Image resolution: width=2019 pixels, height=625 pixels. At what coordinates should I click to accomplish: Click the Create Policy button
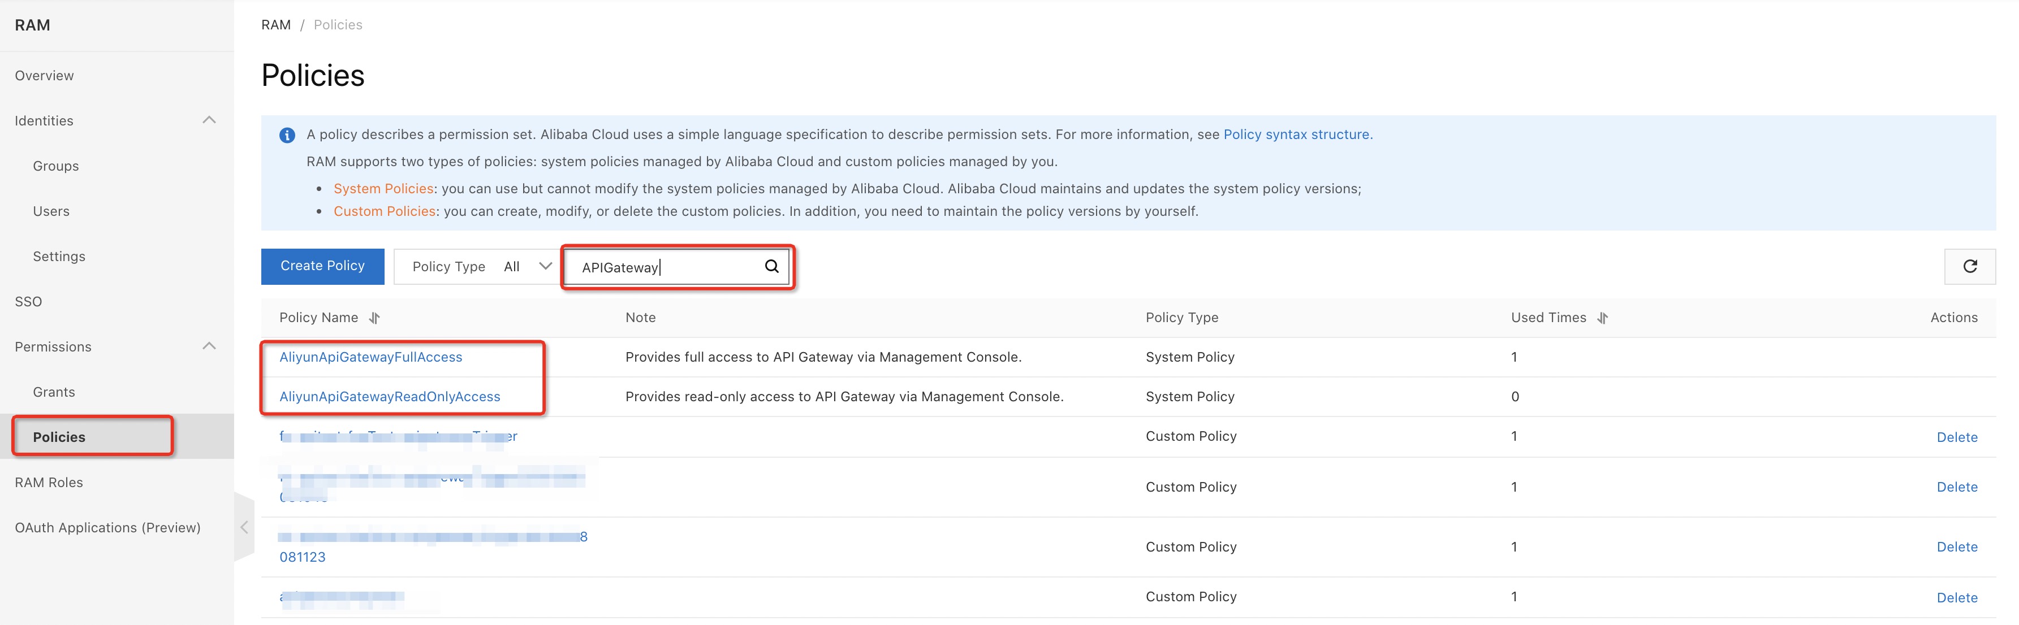point(322,266)
